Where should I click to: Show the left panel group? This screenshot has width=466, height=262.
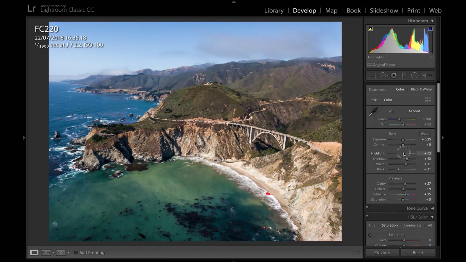[x=24, y=138]
